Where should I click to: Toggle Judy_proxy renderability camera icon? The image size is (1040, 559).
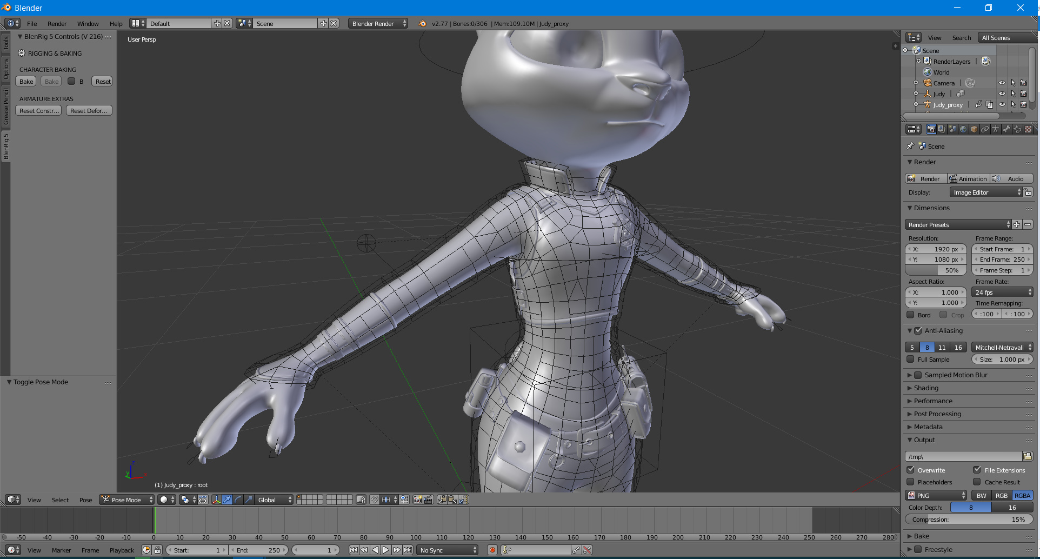pos(1023,104)
